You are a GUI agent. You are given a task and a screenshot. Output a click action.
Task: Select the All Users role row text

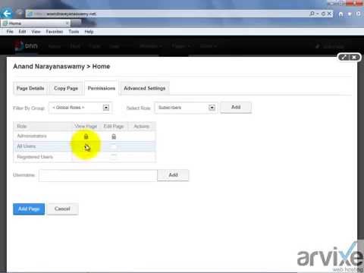click(27, 146)
